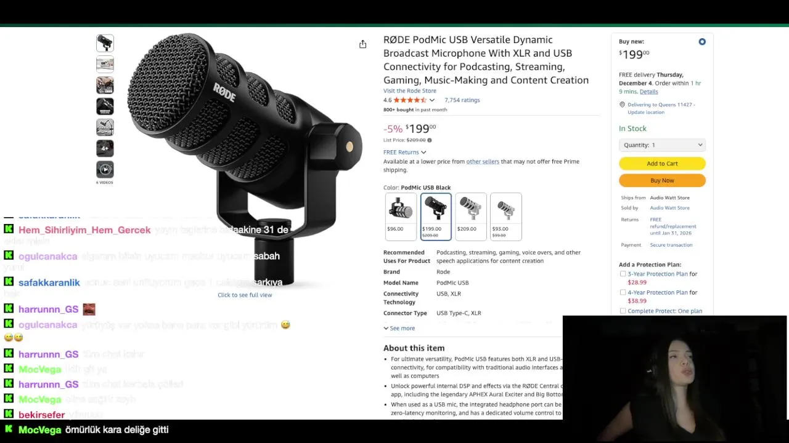Click the delivery location pin icon
The height and width of the screenshot is (443, 789).
[x=622, y=105]
